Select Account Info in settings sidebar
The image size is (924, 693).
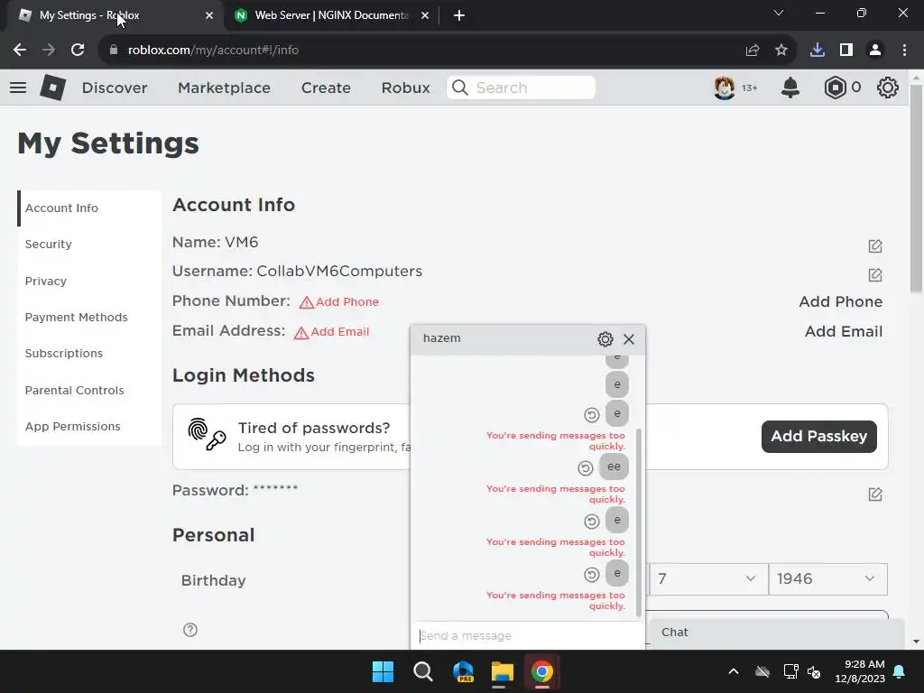coord(89,208)
